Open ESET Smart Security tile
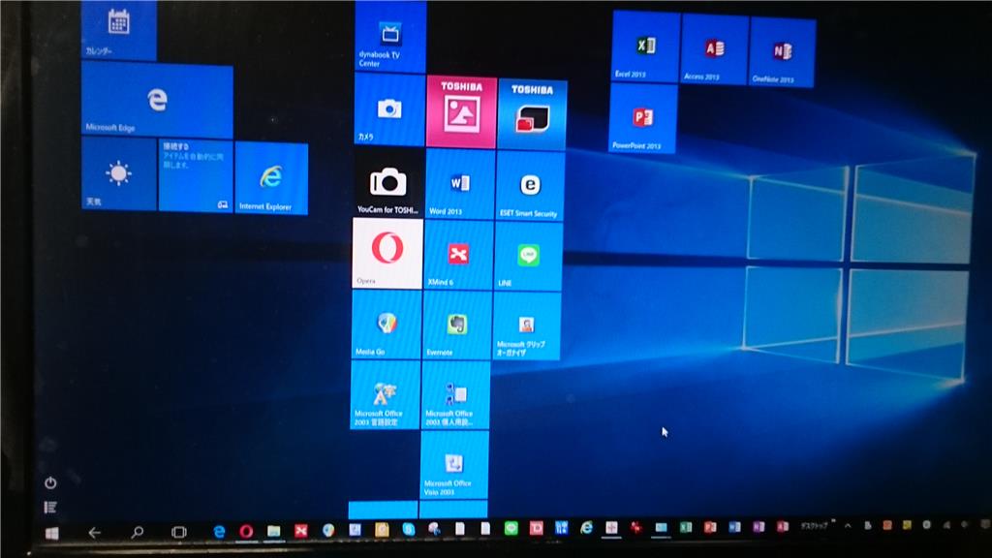 click(x=530, y=187)
